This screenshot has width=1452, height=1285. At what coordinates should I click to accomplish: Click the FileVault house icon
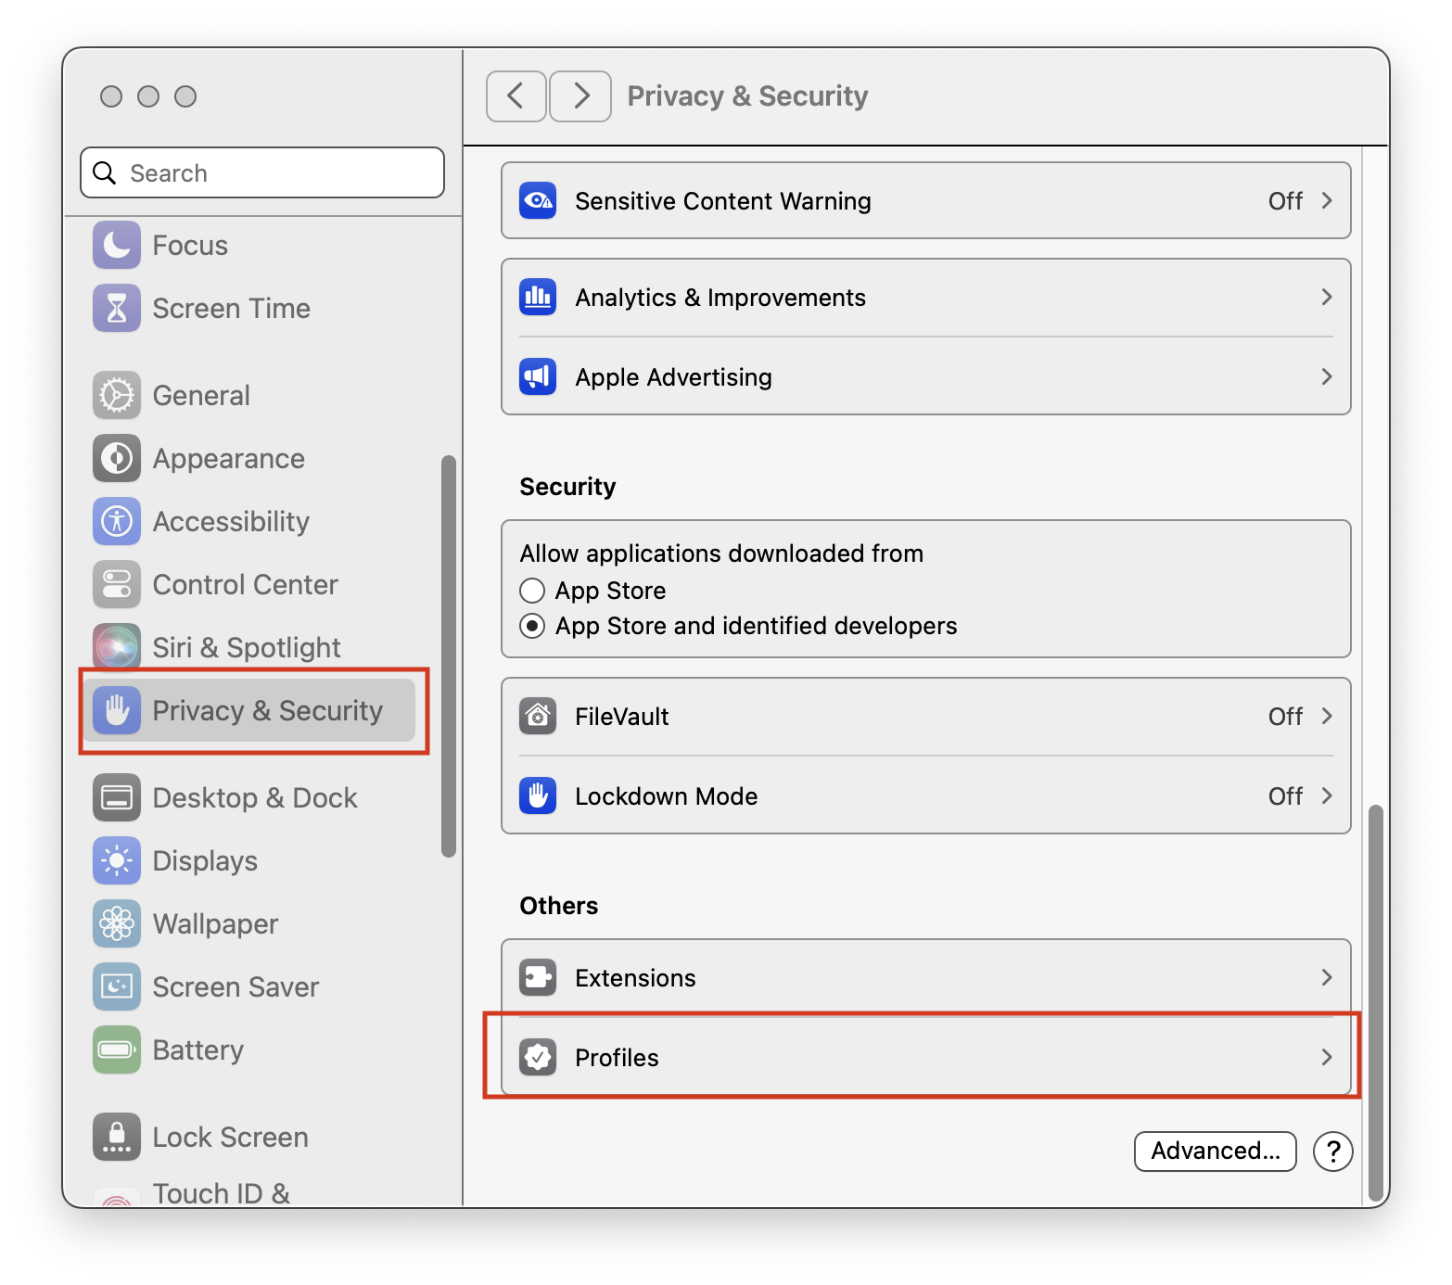pyautogui.click(x=538, y=717)
